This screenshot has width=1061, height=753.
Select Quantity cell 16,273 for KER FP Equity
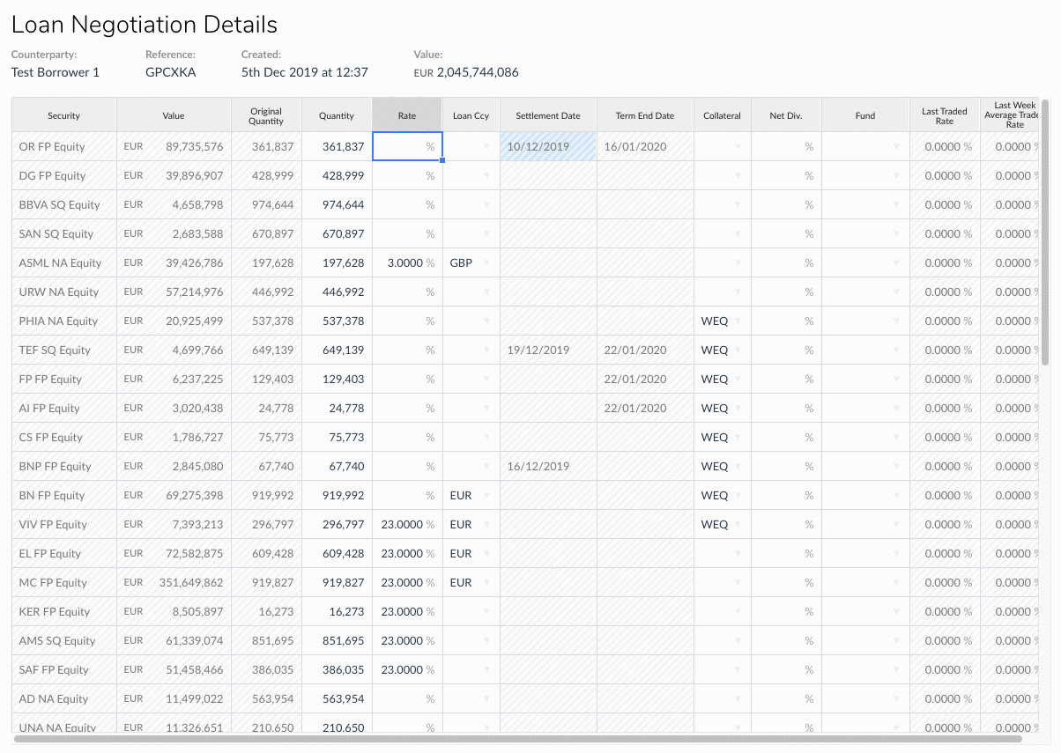click(x=337, y=612)
